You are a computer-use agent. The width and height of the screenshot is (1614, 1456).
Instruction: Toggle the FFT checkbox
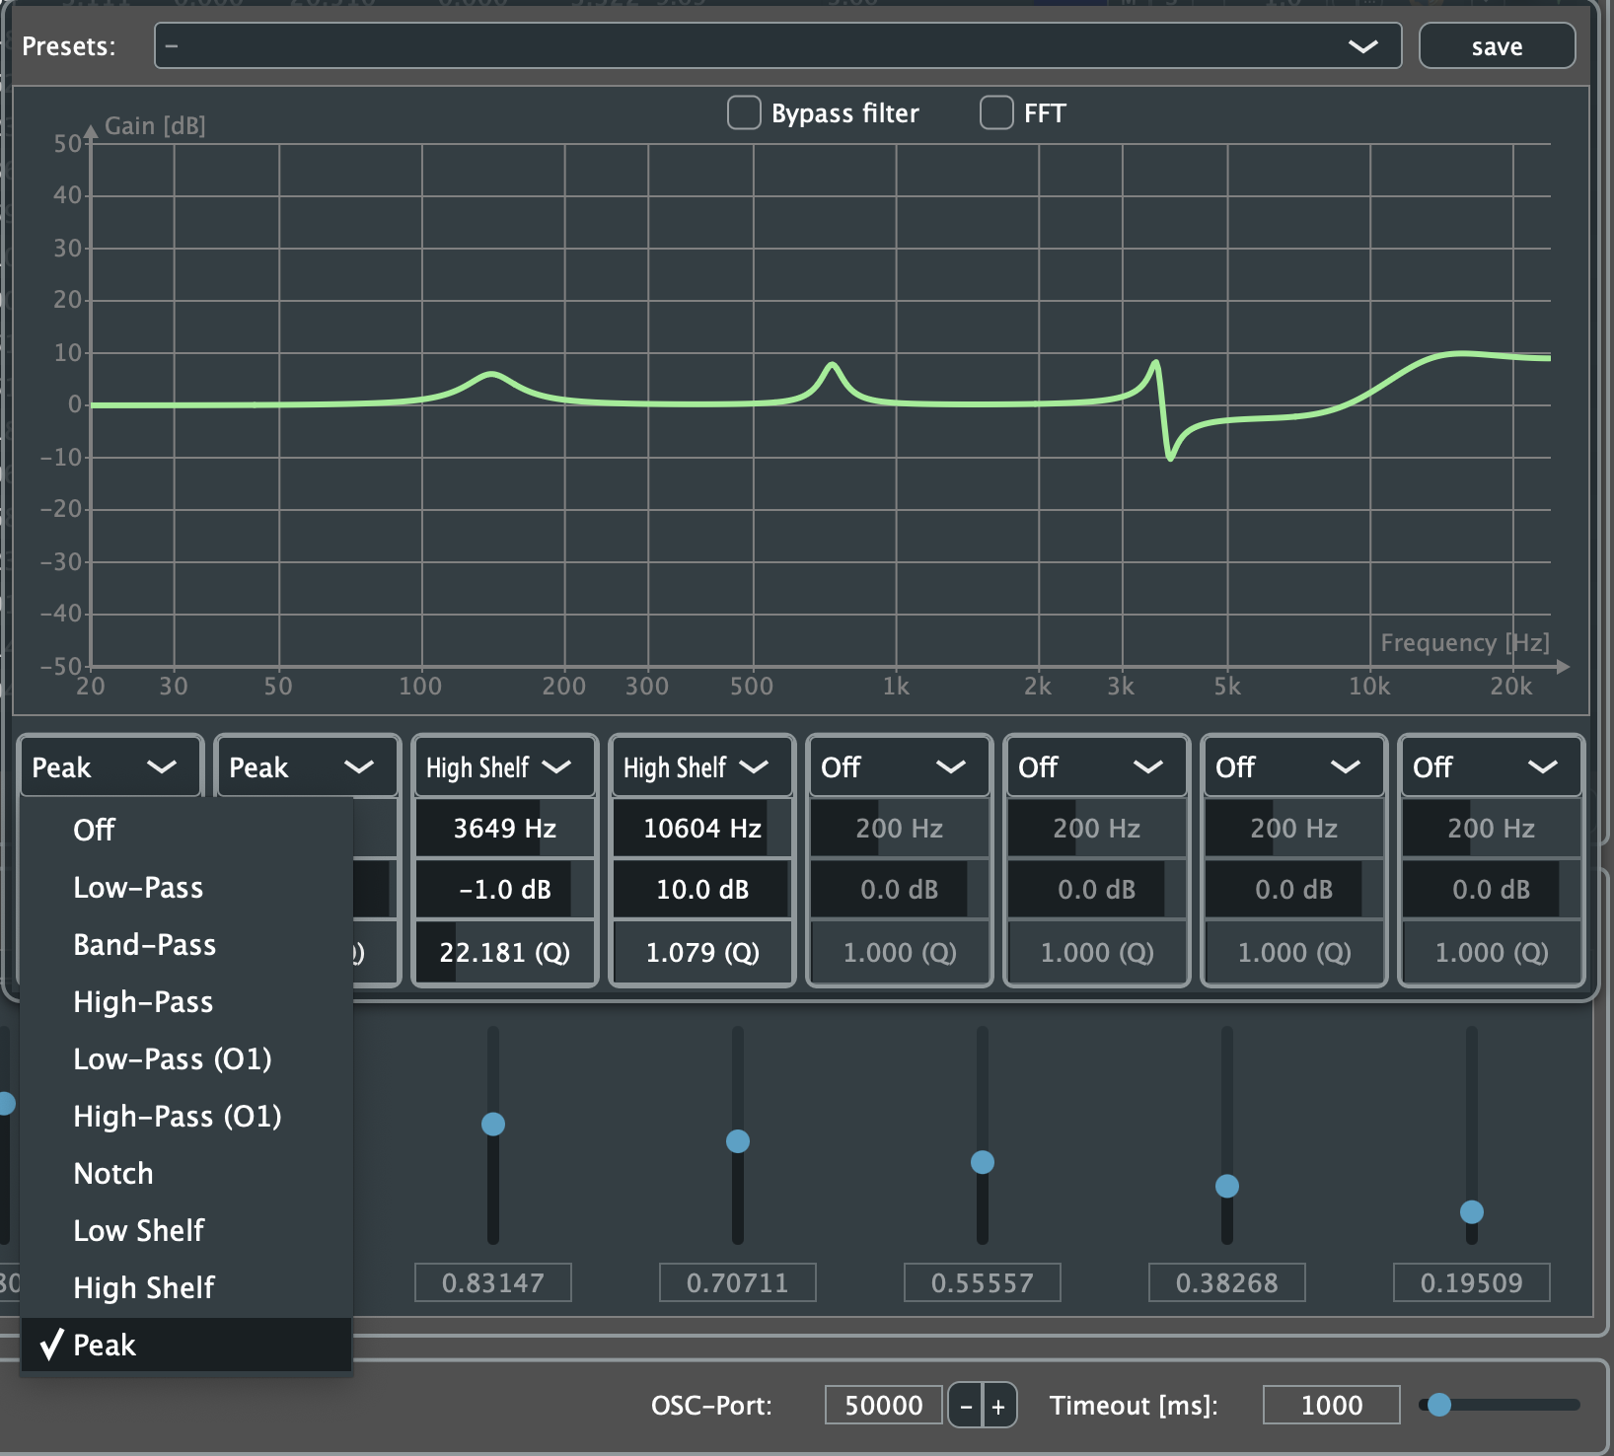pyautogui.click(x=996, y=113)
